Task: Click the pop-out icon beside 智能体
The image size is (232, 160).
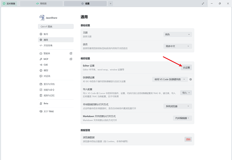Action: coord(71,53)
